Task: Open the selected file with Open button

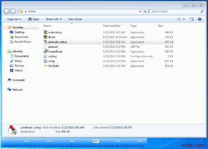Action: [34, 19]
